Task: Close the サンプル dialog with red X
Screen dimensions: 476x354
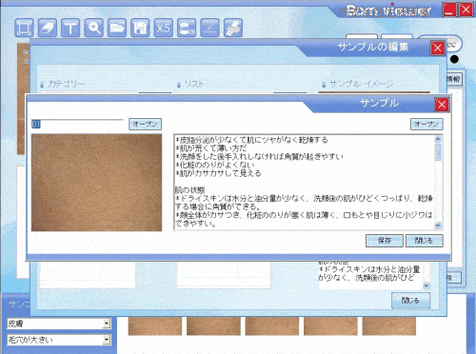Action: (442, 105)
